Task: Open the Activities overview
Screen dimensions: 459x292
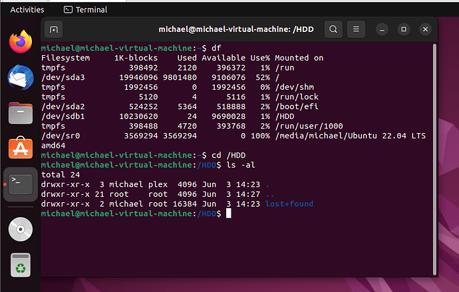Action: [27, 10]
